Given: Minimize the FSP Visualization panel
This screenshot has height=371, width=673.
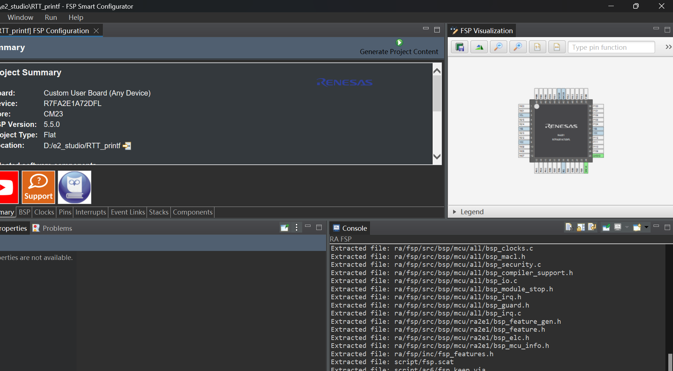Looking at the screenshot, I should (656, 29).
